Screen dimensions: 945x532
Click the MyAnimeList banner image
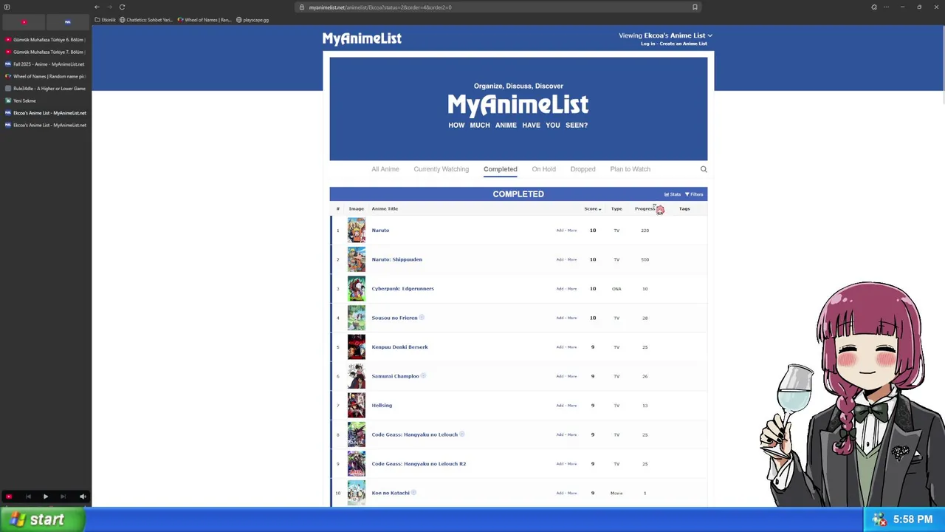tap(518, 109)
